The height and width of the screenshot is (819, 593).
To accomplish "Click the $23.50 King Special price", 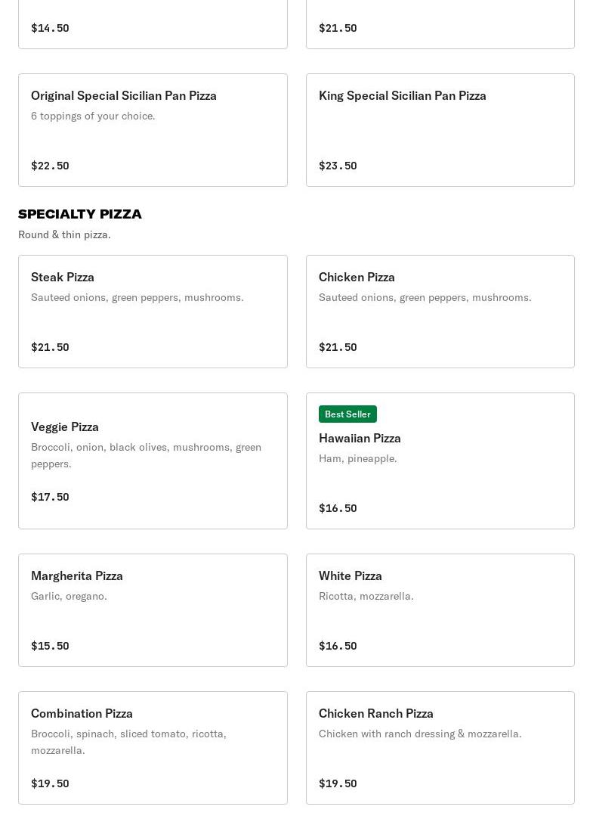I will pos(338,166).
